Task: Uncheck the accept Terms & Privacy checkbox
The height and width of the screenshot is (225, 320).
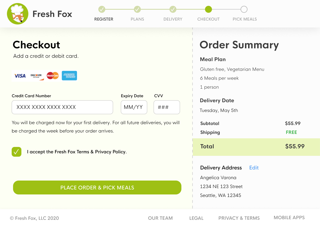Action: (x=16, y=152)
